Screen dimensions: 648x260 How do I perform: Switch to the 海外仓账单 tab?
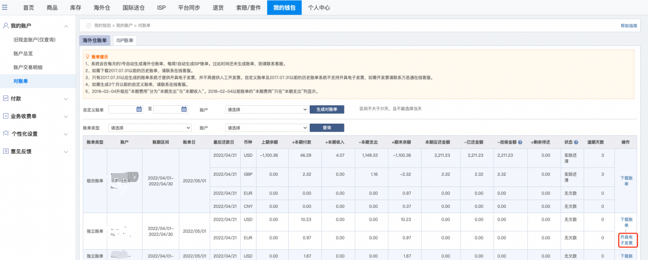click(95, 40)
